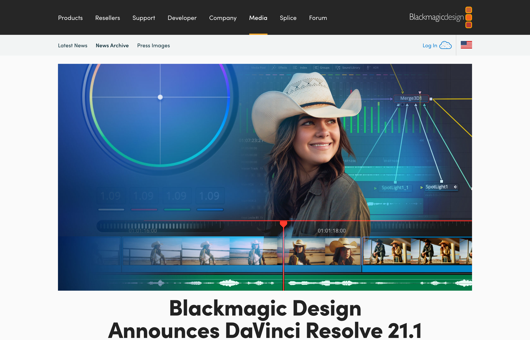Open the Press Images subpage
This screenshot has height=340, width=530.
tap(154, 45)
